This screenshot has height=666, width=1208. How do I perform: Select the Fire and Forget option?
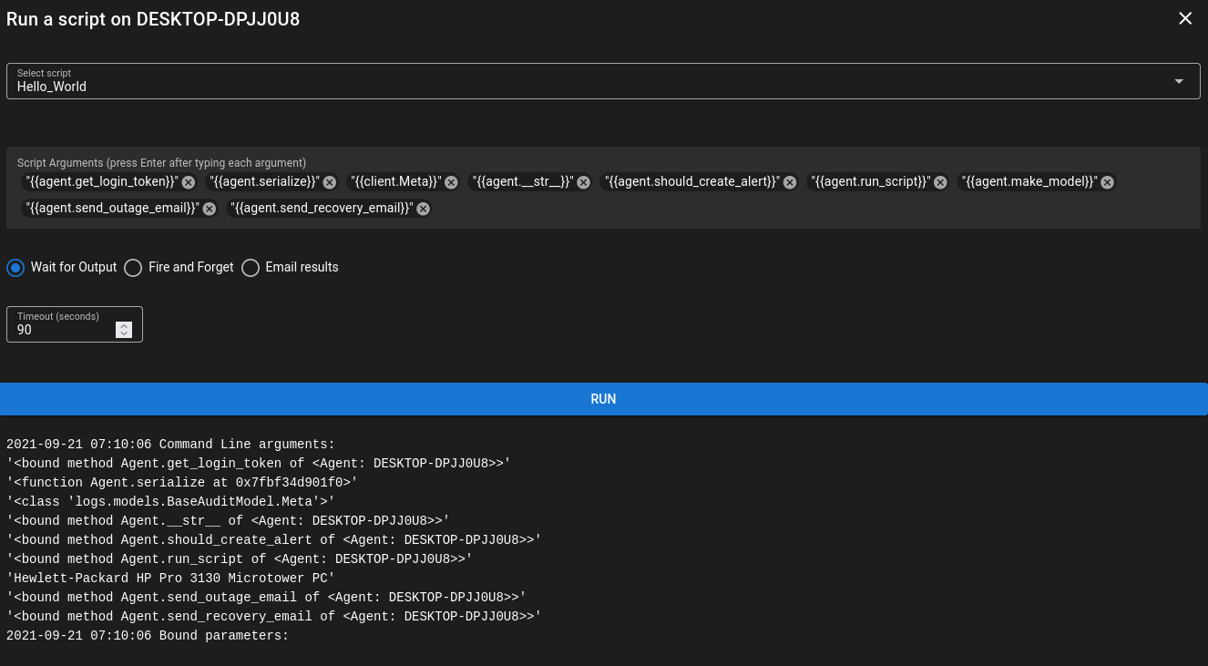pyautogui.click(x=133, y=267)
